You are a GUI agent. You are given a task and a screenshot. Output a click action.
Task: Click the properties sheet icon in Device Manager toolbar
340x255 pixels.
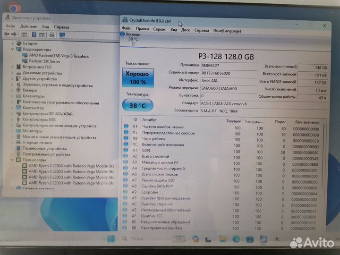click(42, 34)
